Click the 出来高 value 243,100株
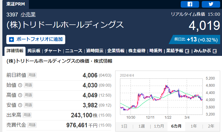The width and height of the screenshot is (222, 132). [84, 115]
